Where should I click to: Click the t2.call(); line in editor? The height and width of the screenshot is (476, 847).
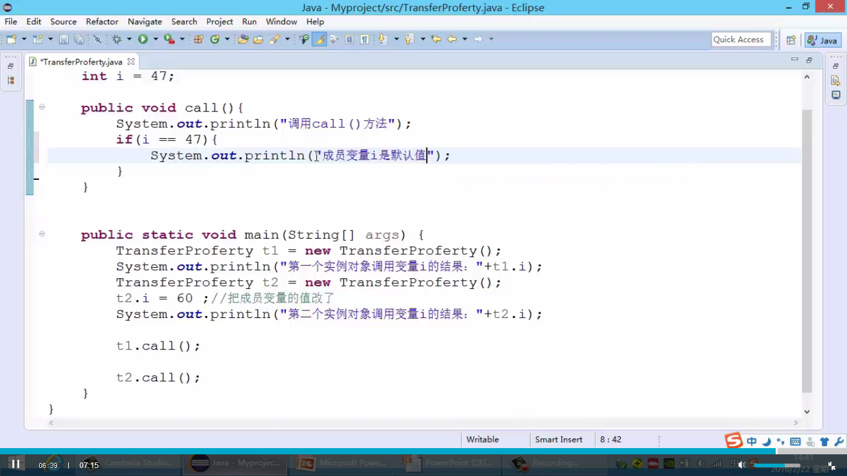[159, 377]
